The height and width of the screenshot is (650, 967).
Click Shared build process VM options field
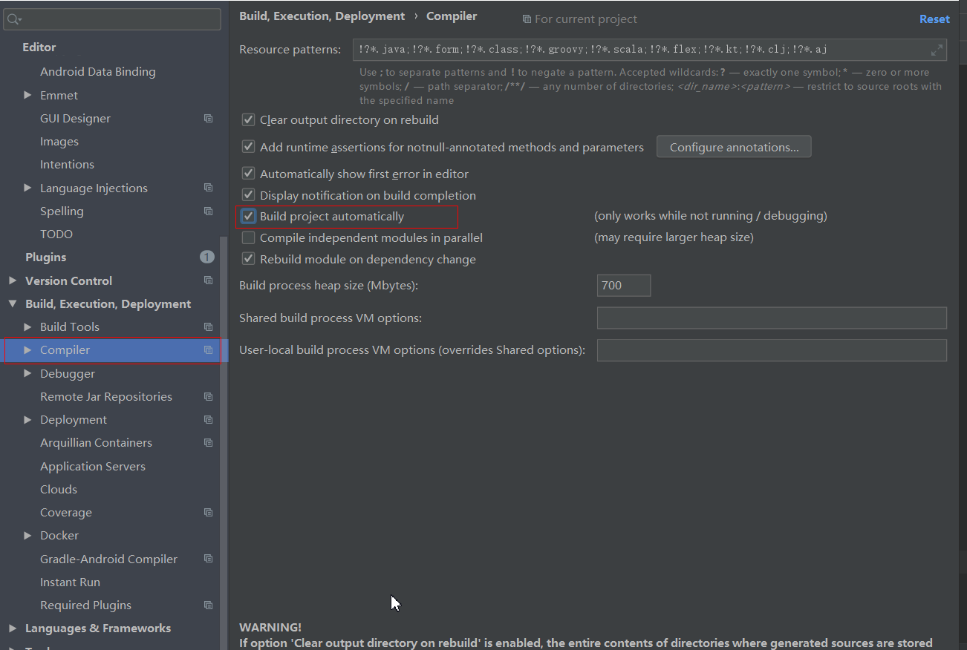pos(772,318)
